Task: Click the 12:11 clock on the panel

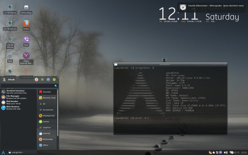Action: [x=244, y=153]
